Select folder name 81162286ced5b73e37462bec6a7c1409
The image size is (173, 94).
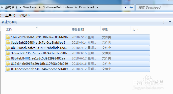pos(39,69)
